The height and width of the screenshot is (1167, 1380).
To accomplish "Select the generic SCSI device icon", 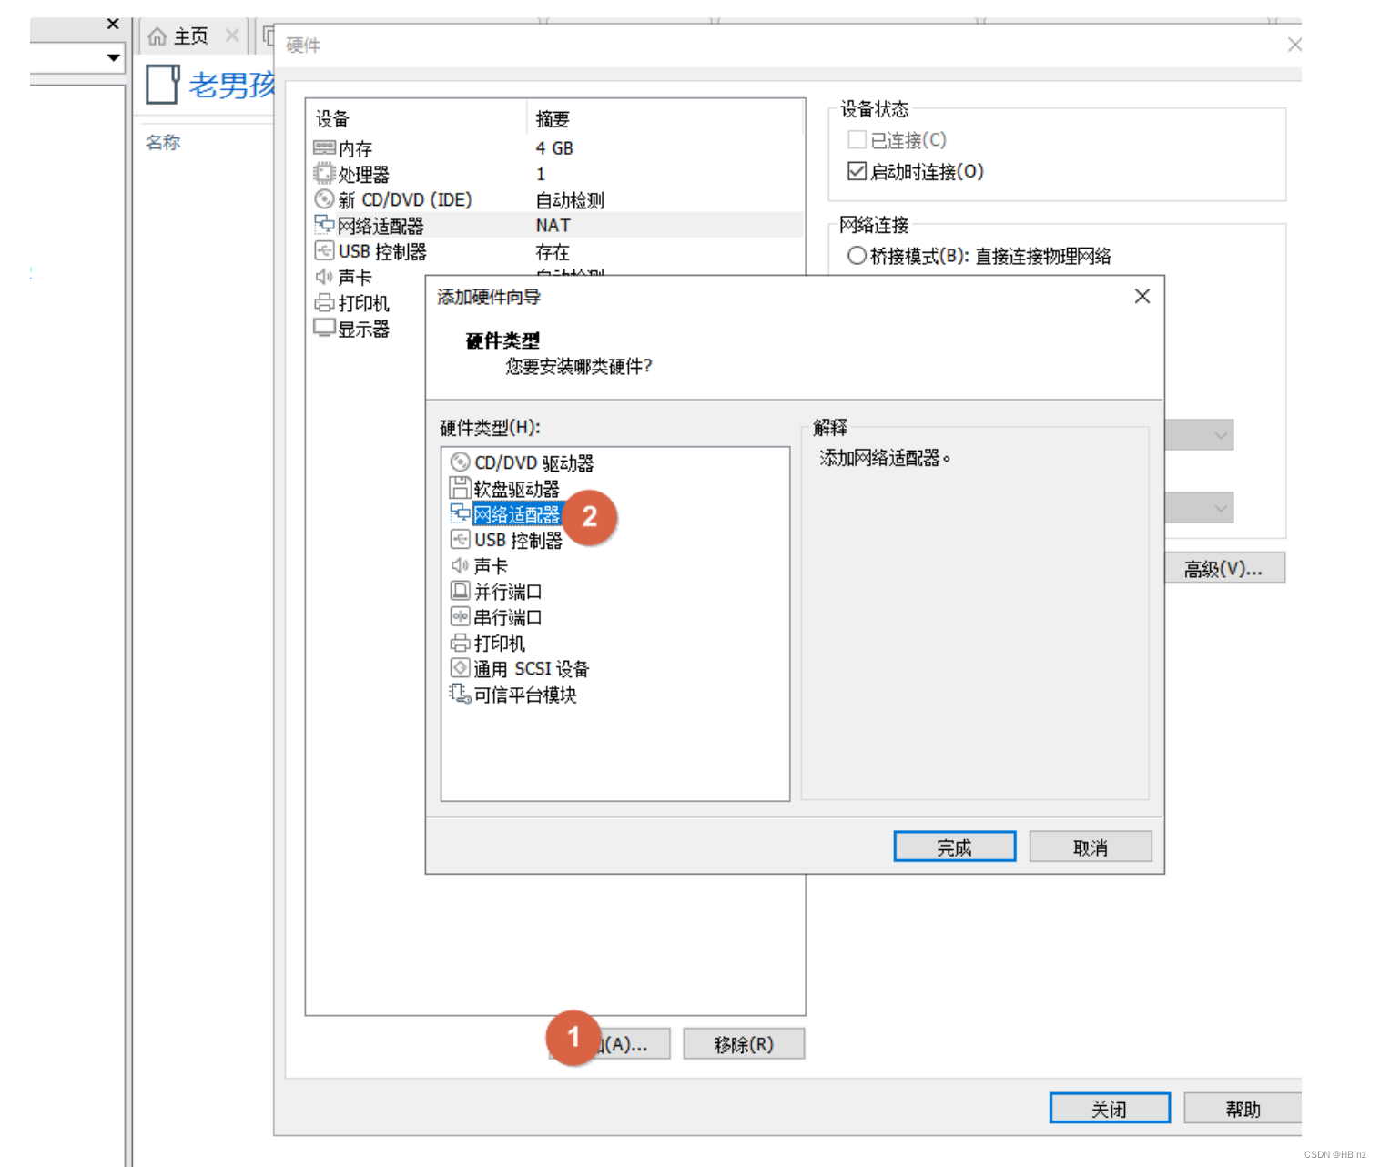I will click(x=461, y=668).
